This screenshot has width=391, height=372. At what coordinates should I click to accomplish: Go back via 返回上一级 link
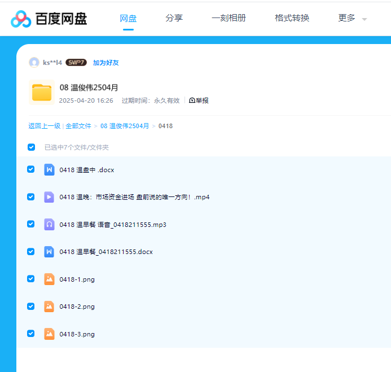[44, 126]
